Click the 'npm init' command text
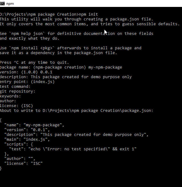The width and height of the screenshot is (182, 187). [88, 14]
